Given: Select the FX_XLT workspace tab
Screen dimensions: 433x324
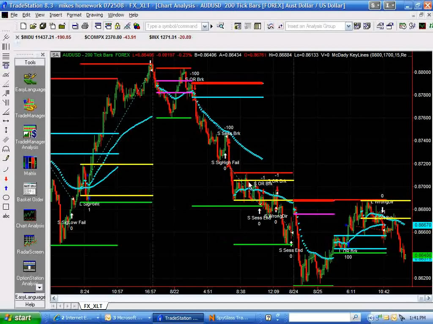Looking at the screenshot, I should click(x=93, y=306).
